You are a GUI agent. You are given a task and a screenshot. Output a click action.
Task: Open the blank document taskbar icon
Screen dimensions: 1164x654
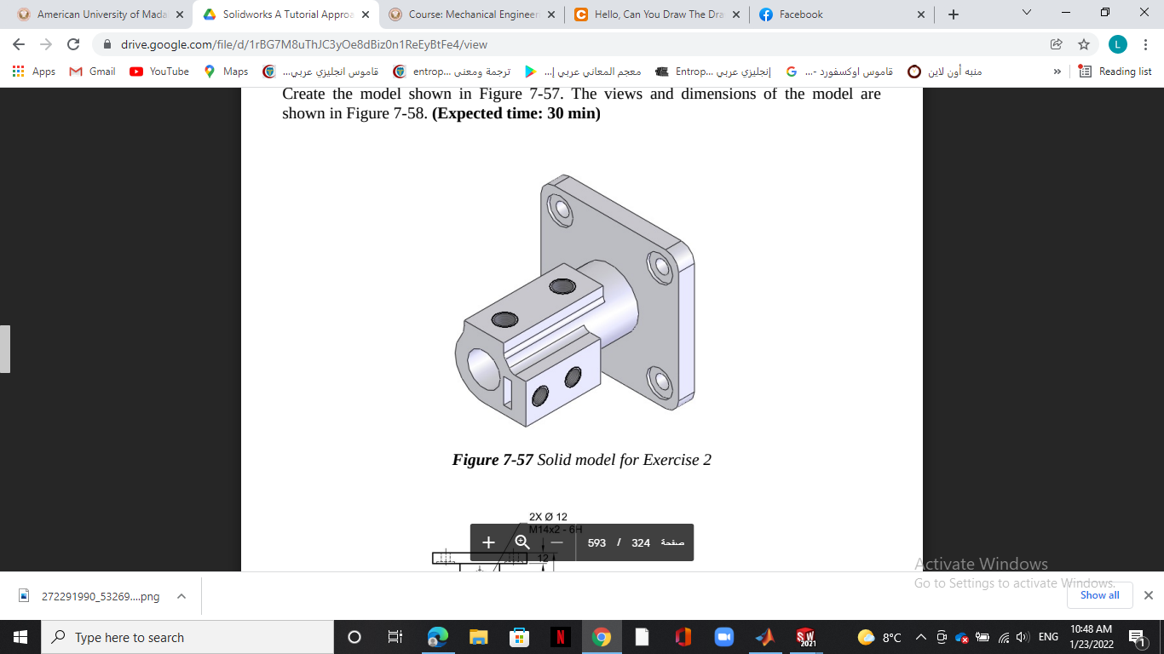click(642, 637)
